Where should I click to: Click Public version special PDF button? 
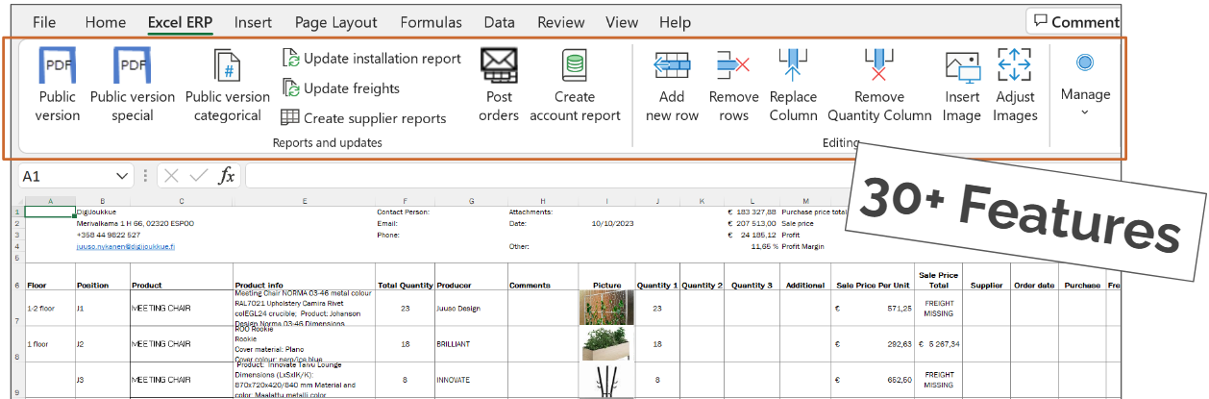click(x=133, y=87)
